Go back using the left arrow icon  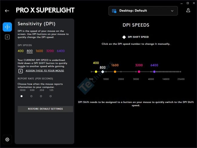7,11
